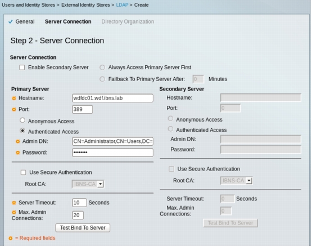Click required-field icon beside Max. Admin Connections
Image resolution: width=312 pixels, height=247 pixels.
tap(14, 212)
